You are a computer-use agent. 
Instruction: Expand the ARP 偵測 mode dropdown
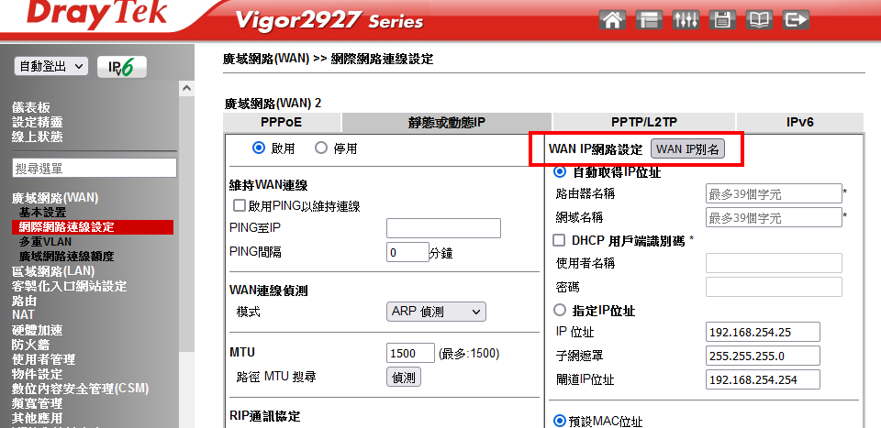coord(436,312)
